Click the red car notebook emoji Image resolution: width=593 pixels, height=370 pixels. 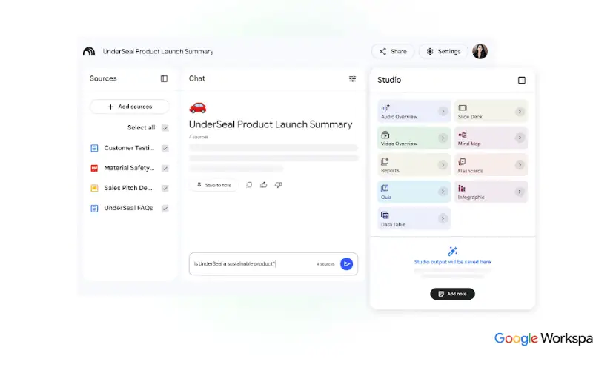[x=197, y=107]
